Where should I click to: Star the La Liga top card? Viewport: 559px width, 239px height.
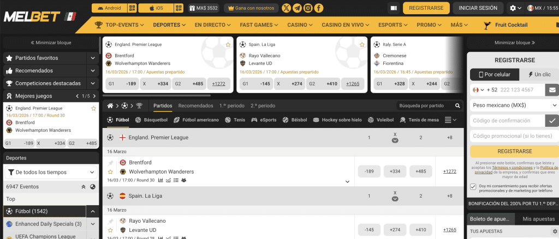(x=362, y=45)
